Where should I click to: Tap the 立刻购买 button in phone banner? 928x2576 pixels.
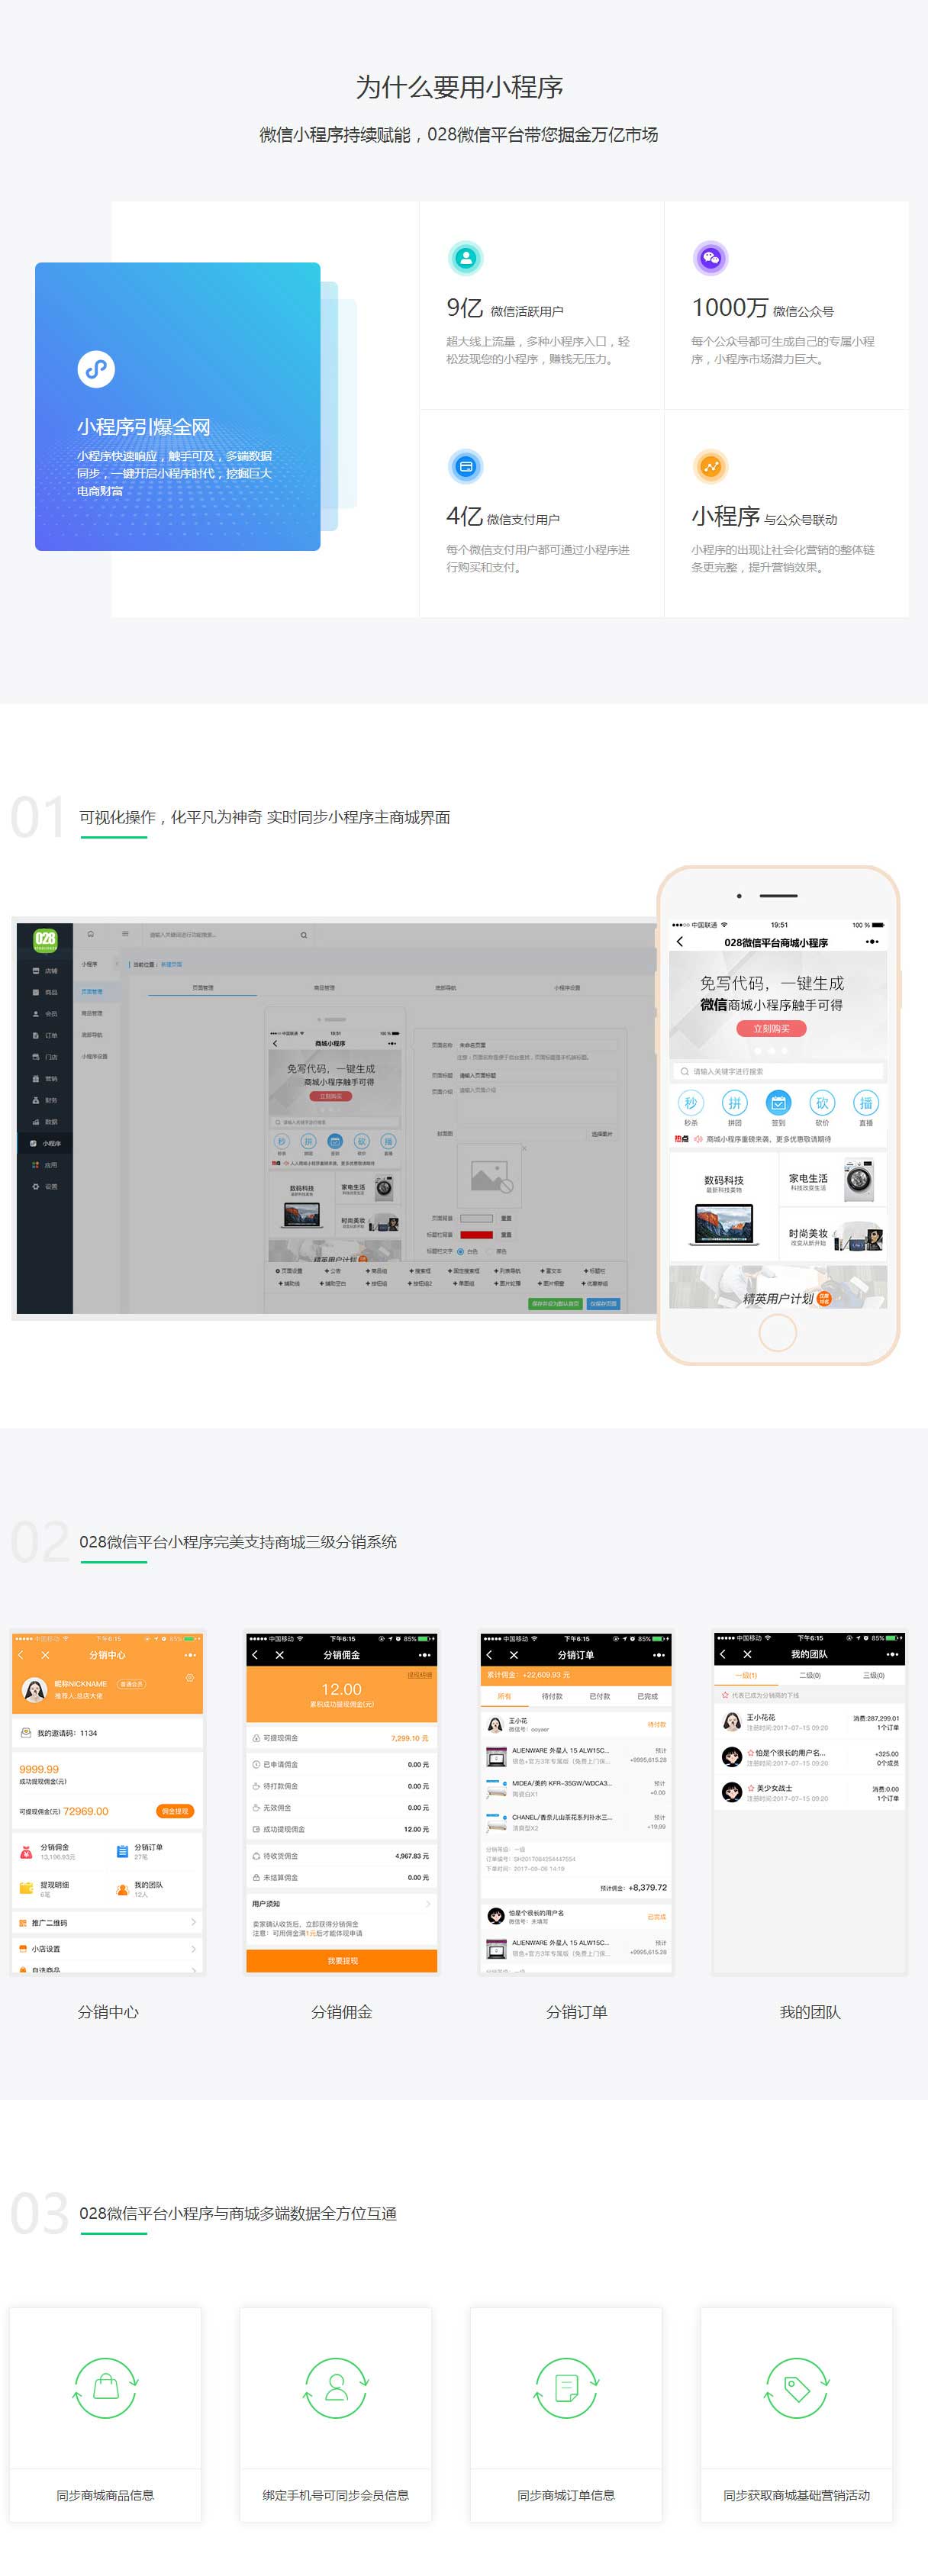tap(771, 1028)
